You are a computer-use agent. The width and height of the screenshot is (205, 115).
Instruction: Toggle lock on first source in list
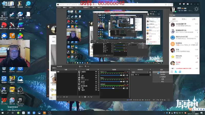(x=98, y=72)
